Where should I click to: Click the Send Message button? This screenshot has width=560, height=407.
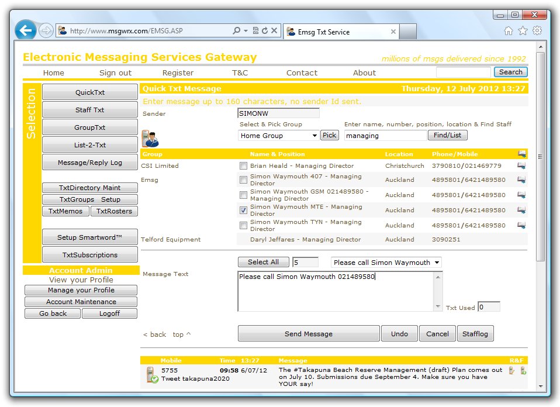click(308, 333)
